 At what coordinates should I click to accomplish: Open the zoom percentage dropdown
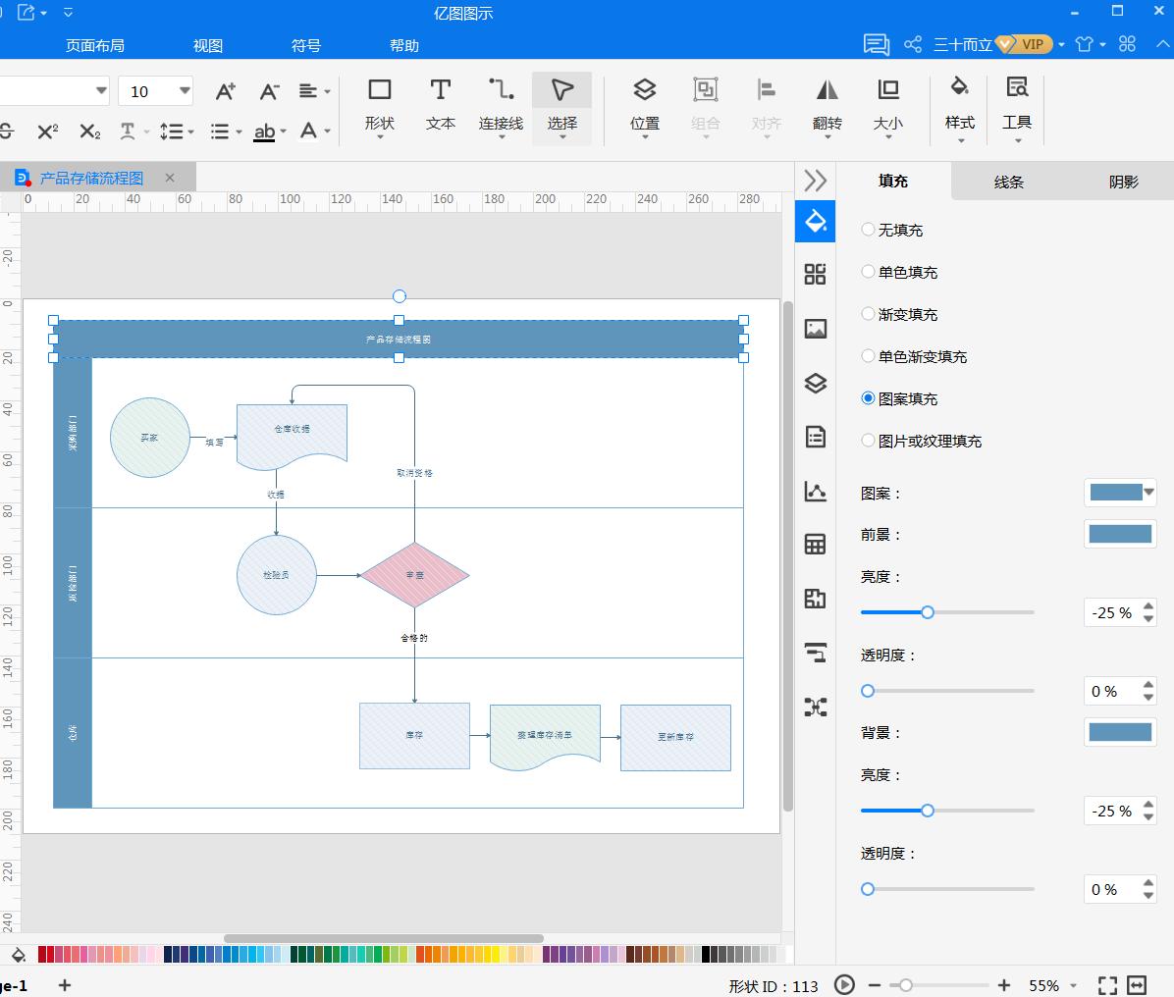pyautogui.click(x=1073, y=985)
